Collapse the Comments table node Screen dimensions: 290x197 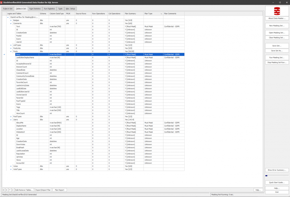[x=11, y=23]
